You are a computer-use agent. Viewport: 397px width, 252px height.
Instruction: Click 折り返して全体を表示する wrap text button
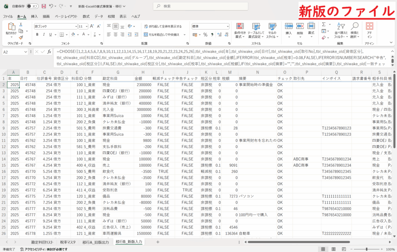tap(163, 26)
